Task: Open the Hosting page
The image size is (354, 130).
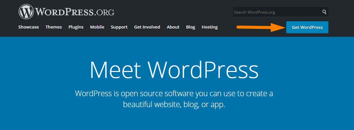Action: coord(210,27)
